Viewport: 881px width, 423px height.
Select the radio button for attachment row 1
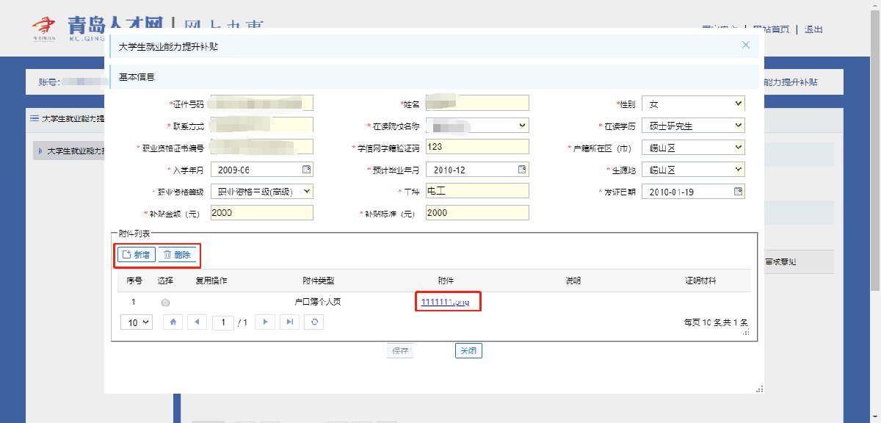165,303
